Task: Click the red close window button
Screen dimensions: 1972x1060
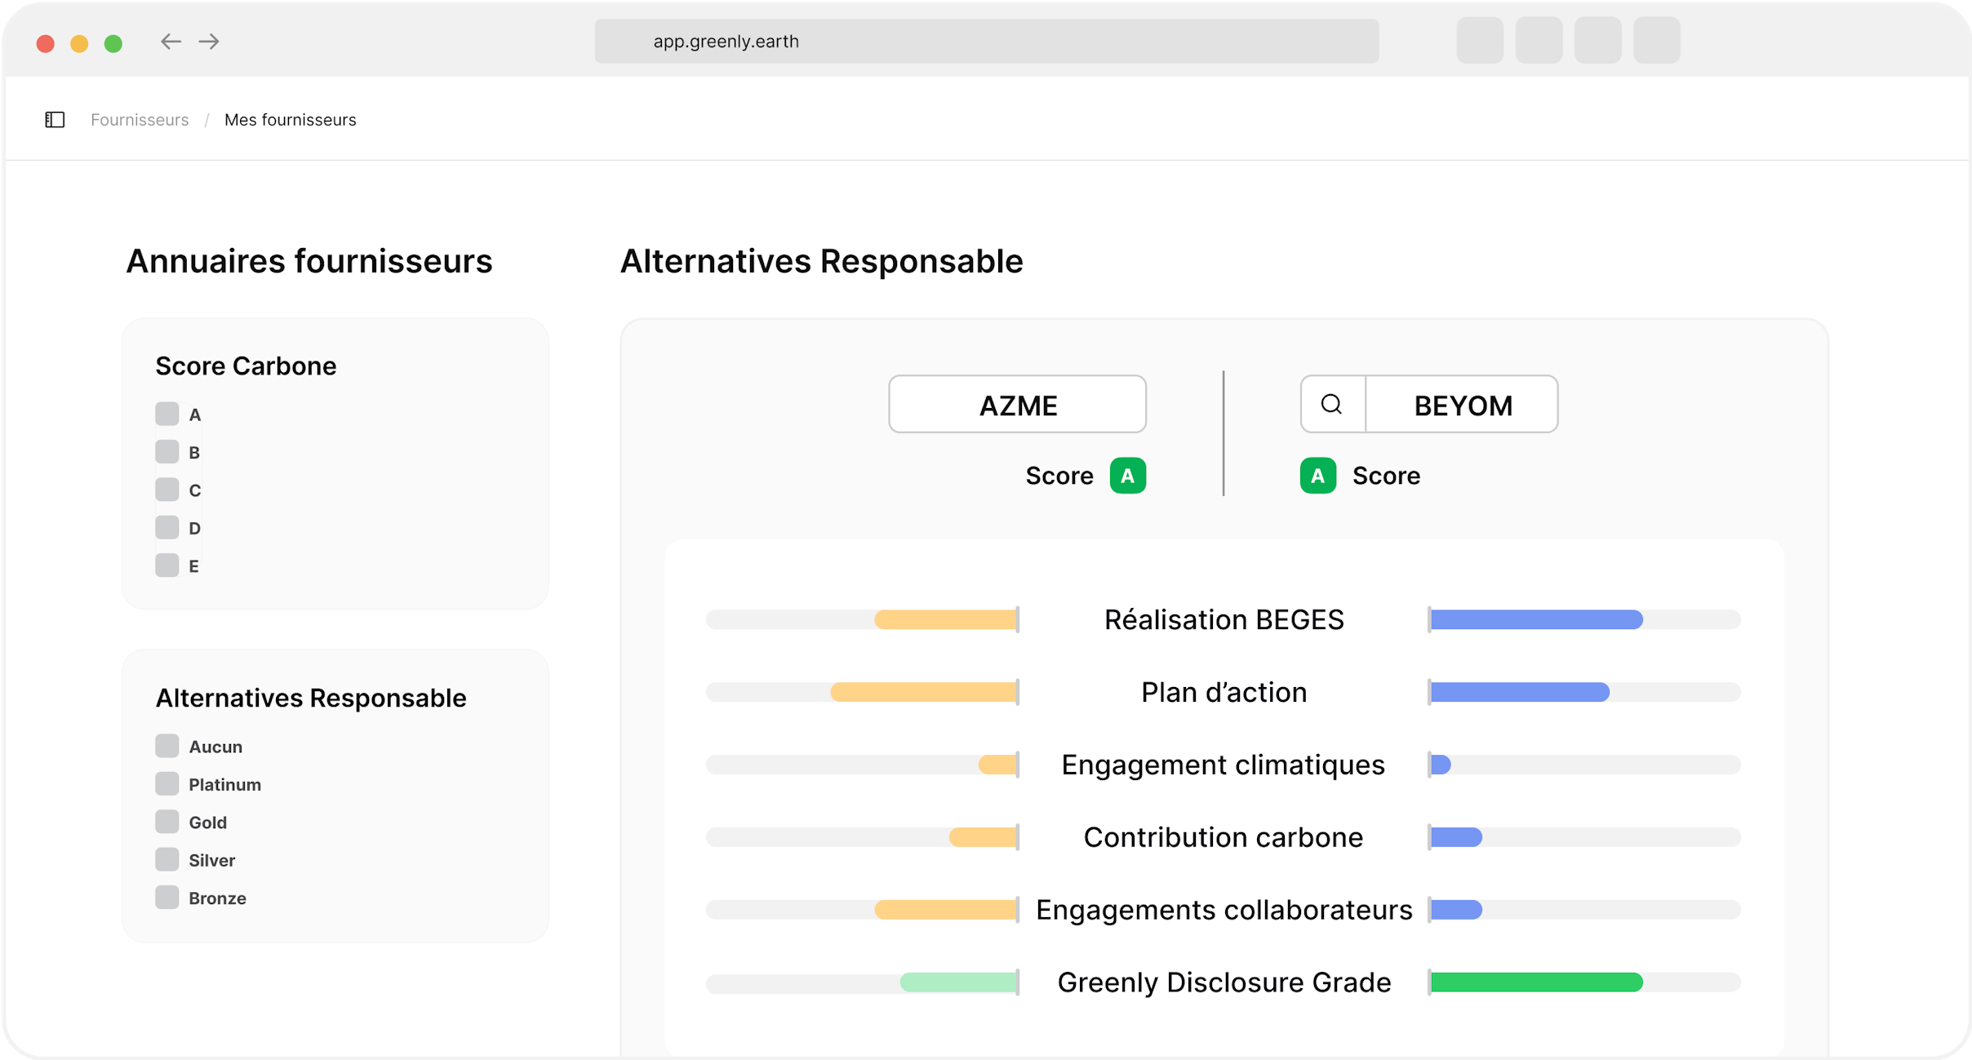Action: click(46, 43)
